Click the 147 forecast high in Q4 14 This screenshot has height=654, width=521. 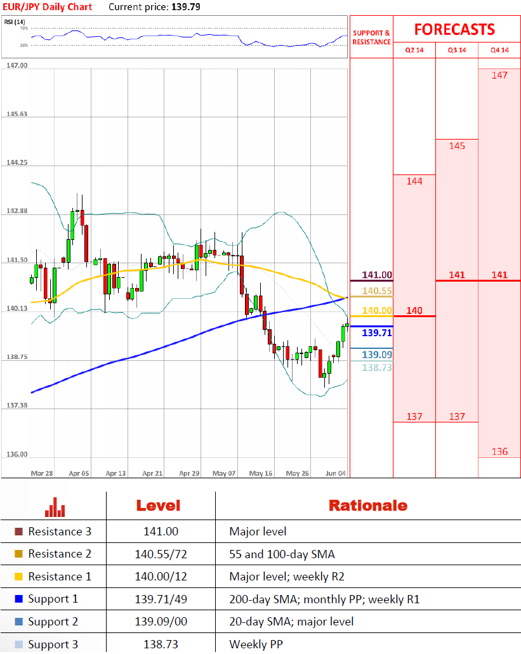pyautogui.click(x=499, y=75)
